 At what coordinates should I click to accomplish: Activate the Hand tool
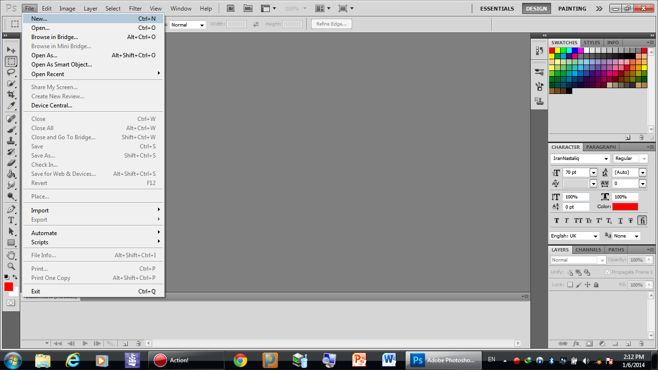point(11,255)
